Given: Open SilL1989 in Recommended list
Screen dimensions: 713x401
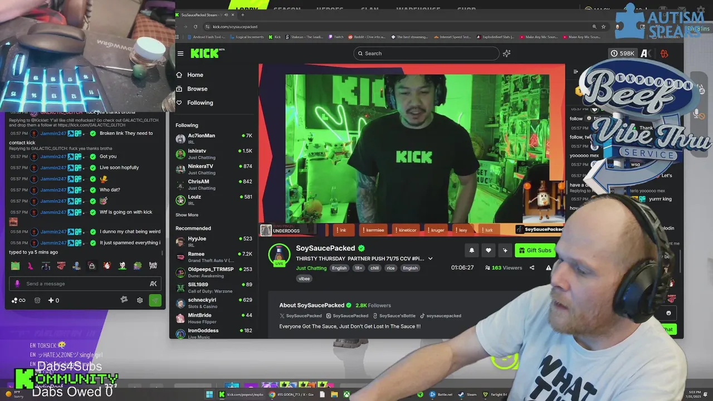Looking at the screenshot, I should point(214,287).
